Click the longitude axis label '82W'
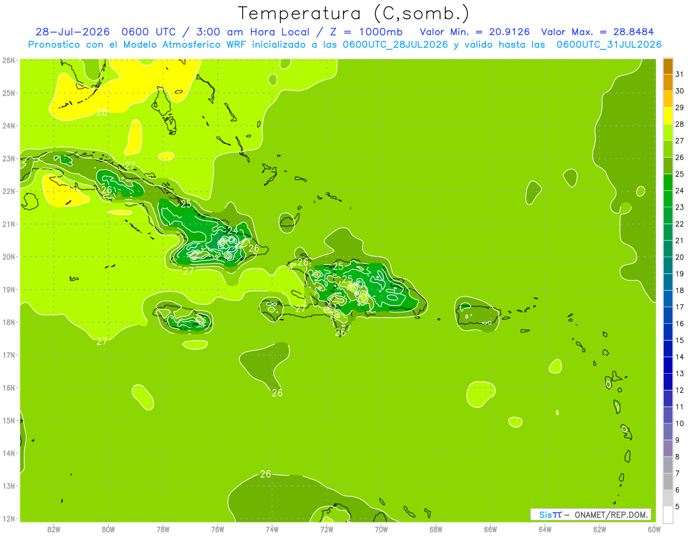 click(x=54, y=529)
